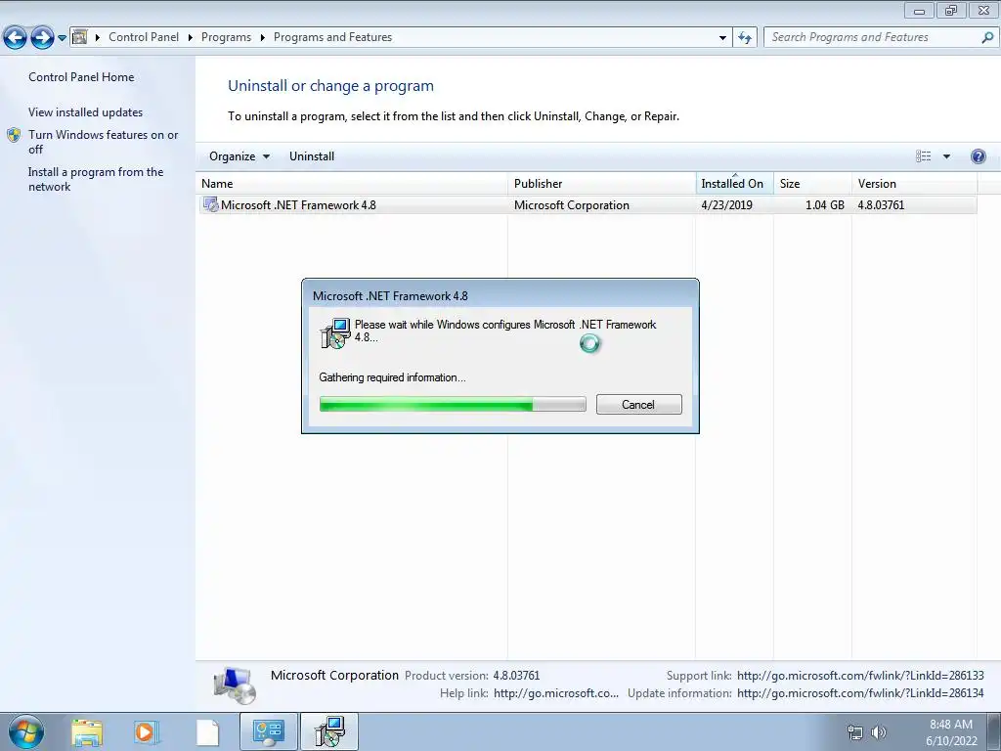
Task: Open the Organize menu
Action: (x=239, y=156)
